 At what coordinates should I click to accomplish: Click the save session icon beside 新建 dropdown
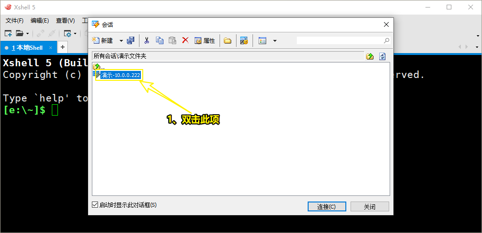[x=131, y=40]
